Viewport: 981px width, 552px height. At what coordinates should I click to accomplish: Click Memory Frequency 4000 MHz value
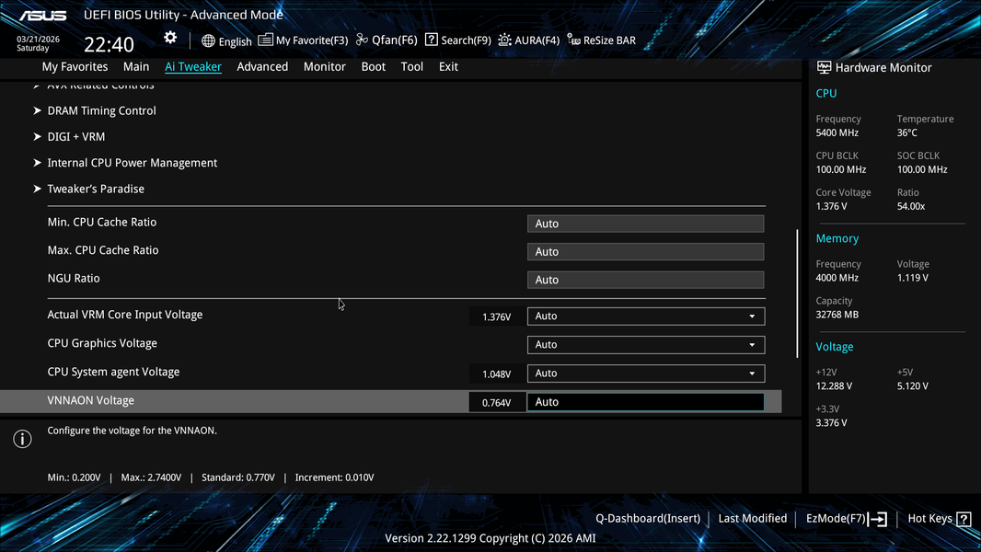tap(837, 278)
